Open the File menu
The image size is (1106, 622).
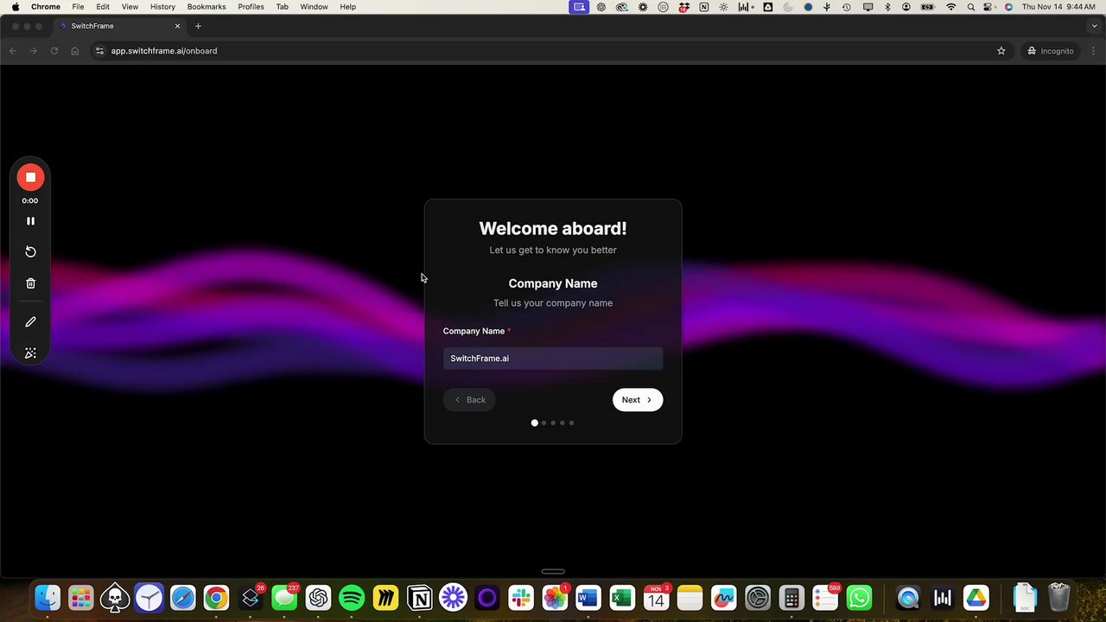point(78,7)
